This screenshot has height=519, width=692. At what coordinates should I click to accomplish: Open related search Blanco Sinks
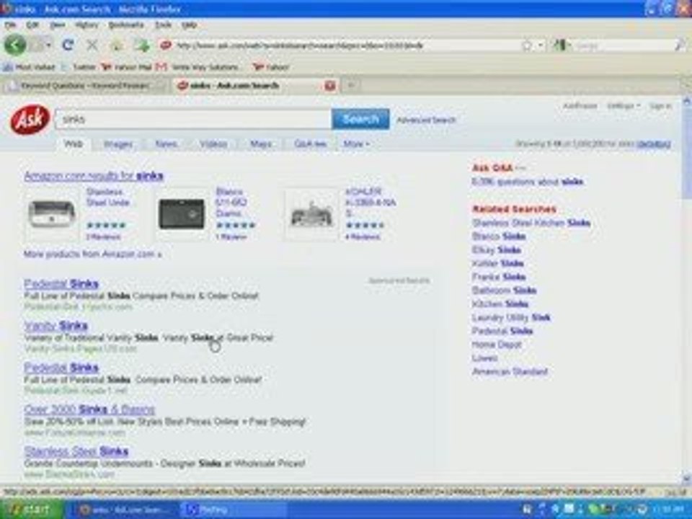point(499,236)
